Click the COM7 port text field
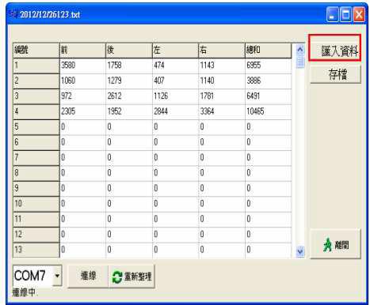Screen dimensions: 370x305 (33, 276)
